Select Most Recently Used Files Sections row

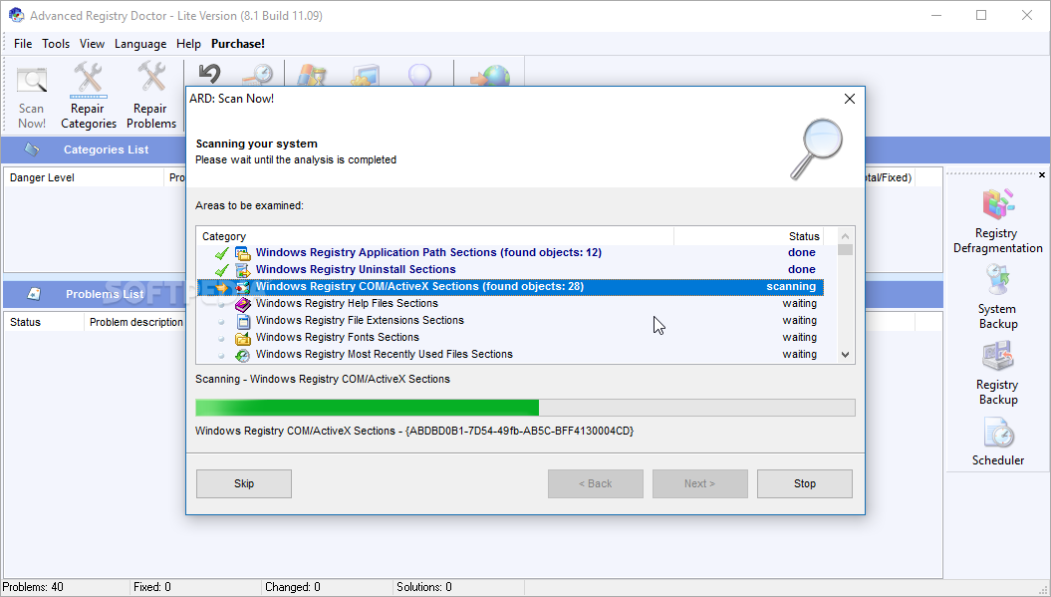510,354
